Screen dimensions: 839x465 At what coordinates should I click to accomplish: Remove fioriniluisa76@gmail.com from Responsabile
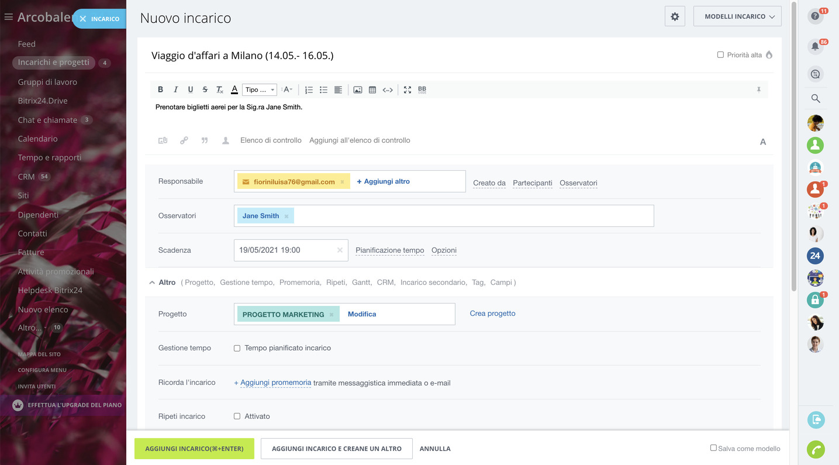click(343, 182)
